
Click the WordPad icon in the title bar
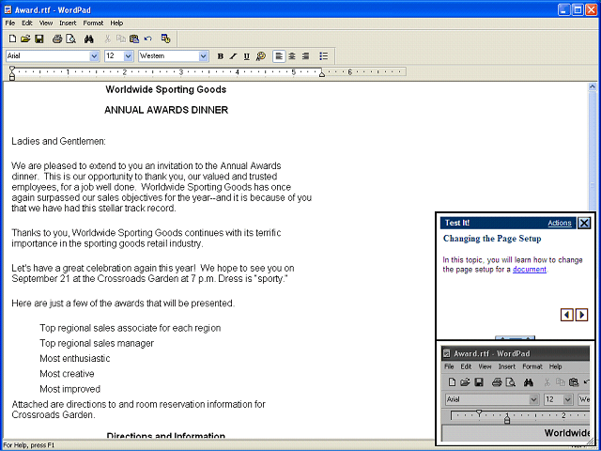(x=8, y=9)
